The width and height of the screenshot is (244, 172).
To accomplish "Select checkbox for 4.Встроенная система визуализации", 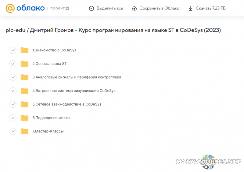I will [x=13, y=91].
